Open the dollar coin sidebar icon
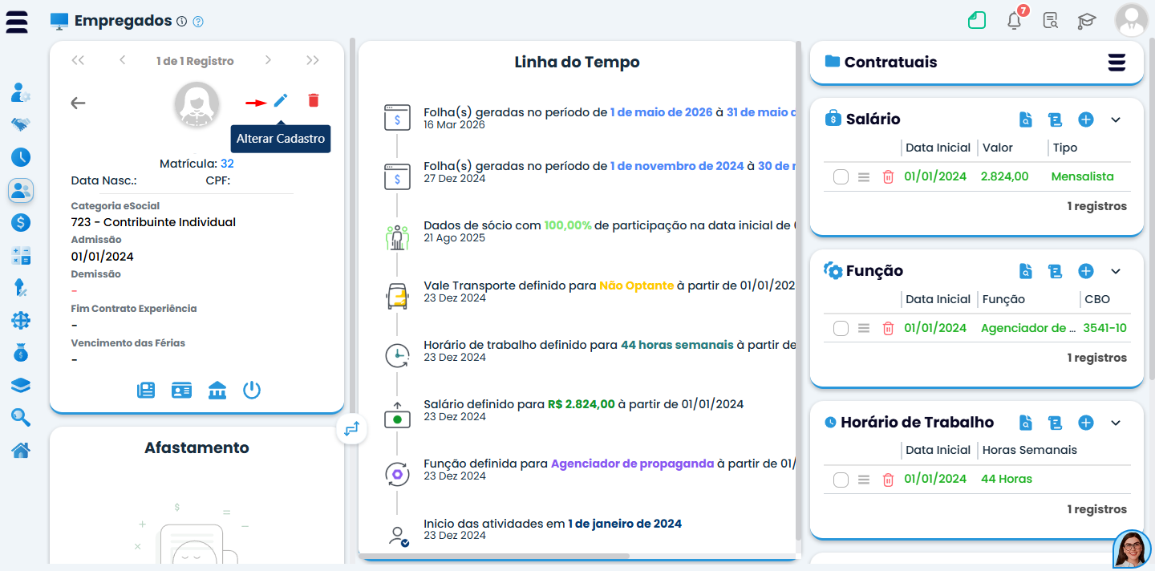 point(21,223)
